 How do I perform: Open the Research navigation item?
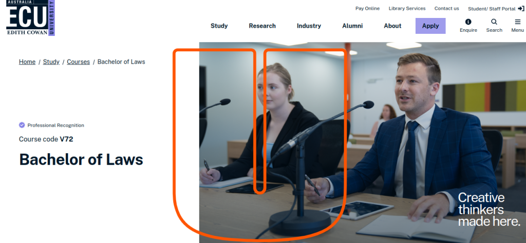pos(262,26)
